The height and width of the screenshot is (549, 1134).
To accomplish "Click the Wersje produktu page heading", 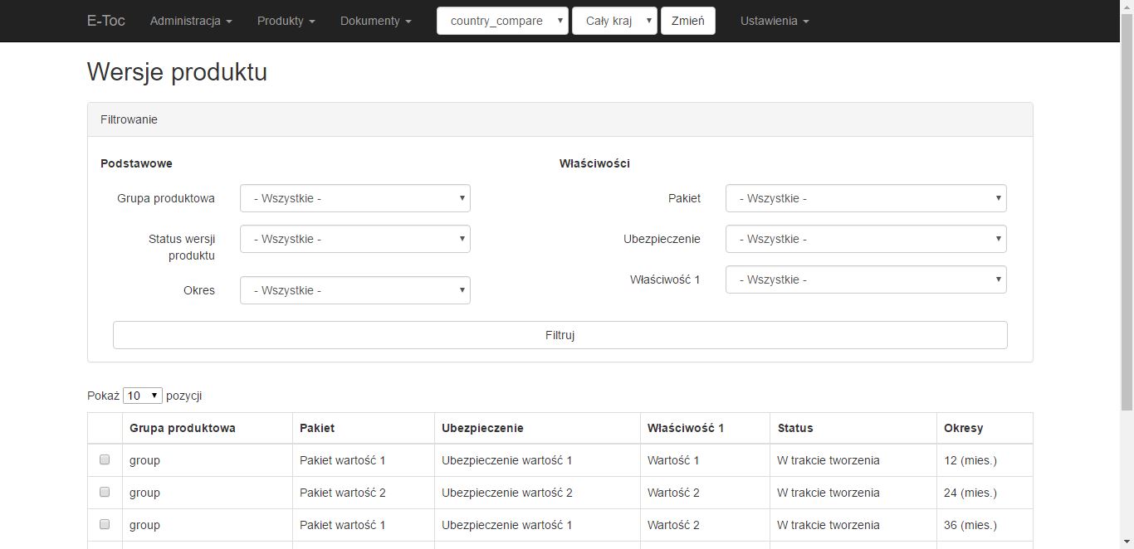I will (177, 72).
